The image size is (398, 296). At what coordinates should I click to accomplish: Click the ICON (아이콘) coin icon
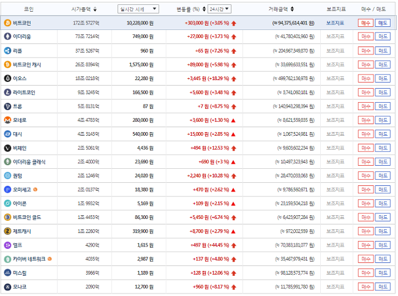[x=7, y=203]
